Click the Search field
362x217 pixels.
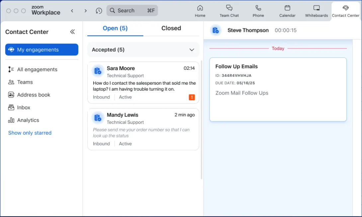click(132, 11)
